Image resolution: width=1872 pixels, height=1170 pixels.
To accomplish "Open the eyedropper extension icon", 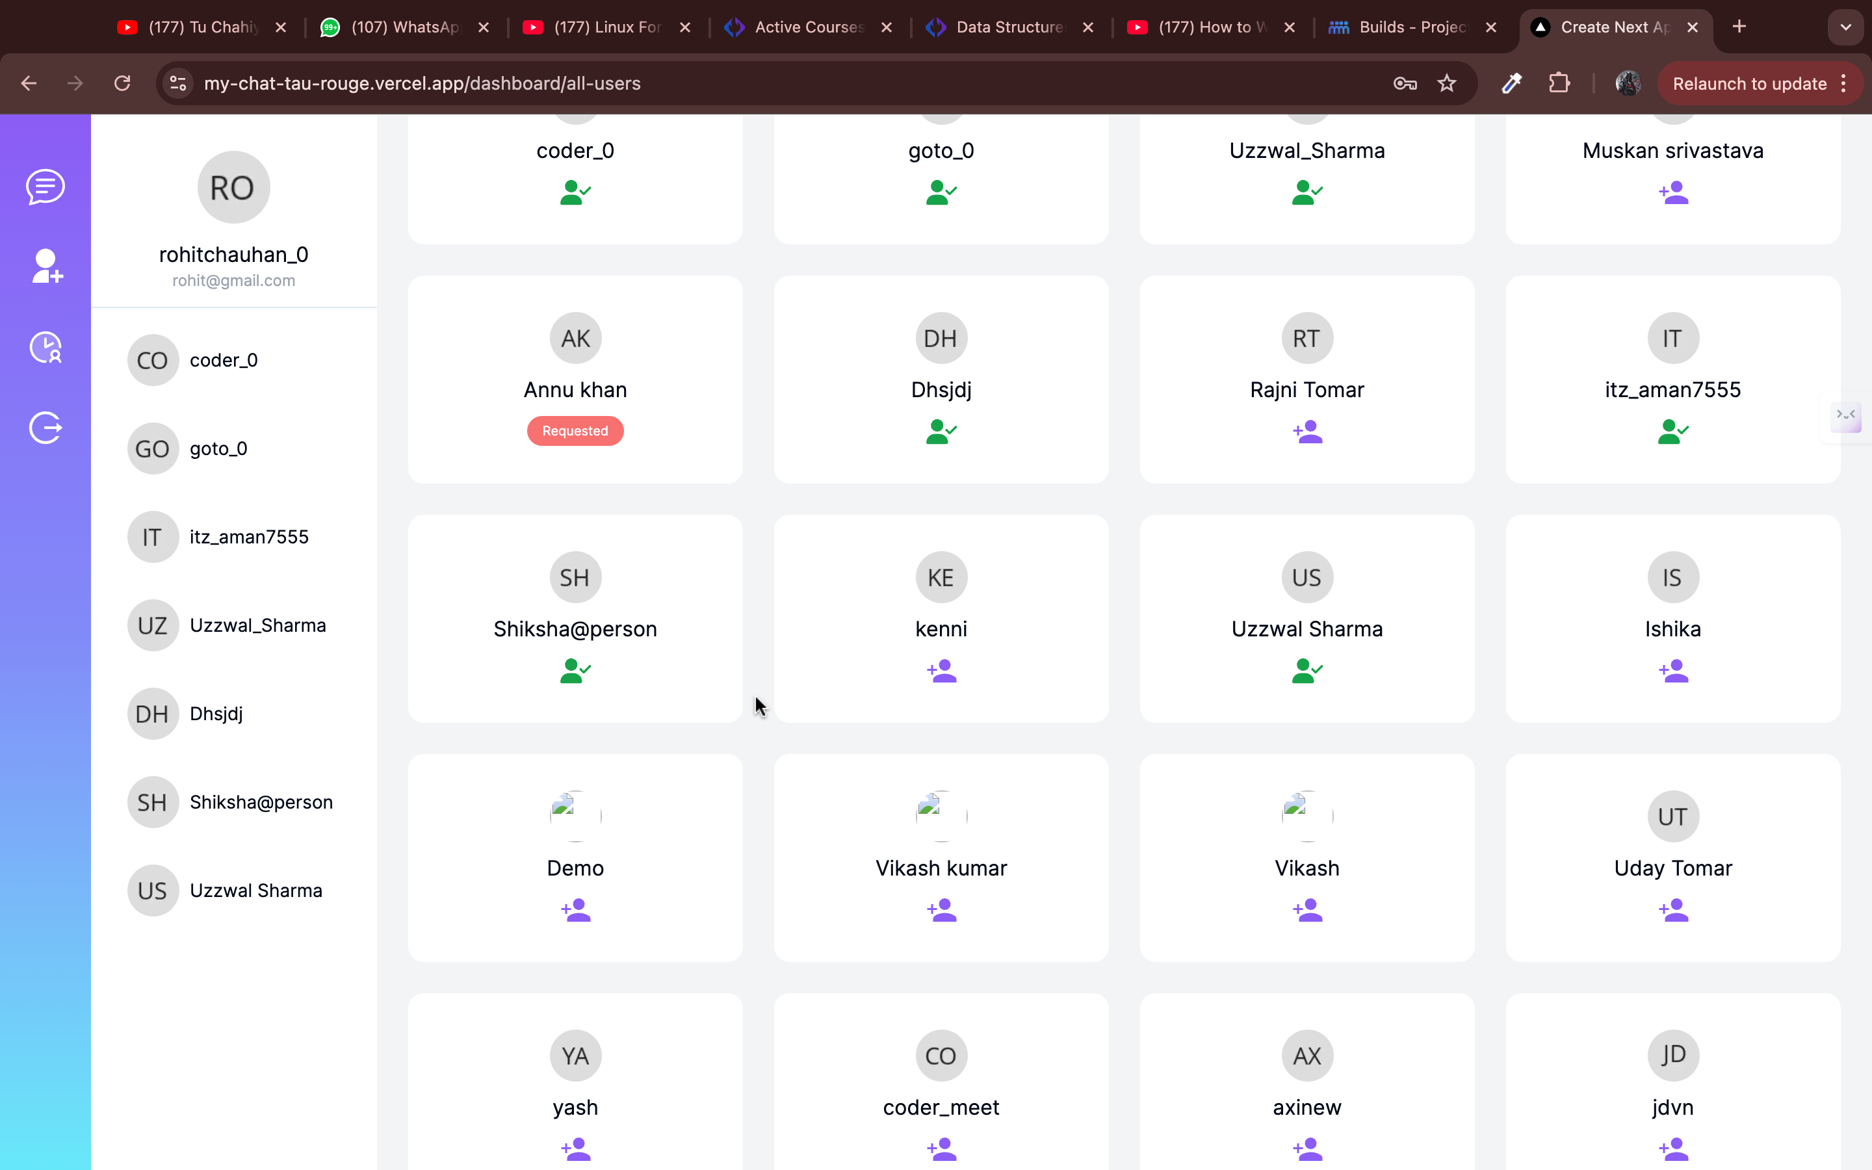I will click(1511, 84).
